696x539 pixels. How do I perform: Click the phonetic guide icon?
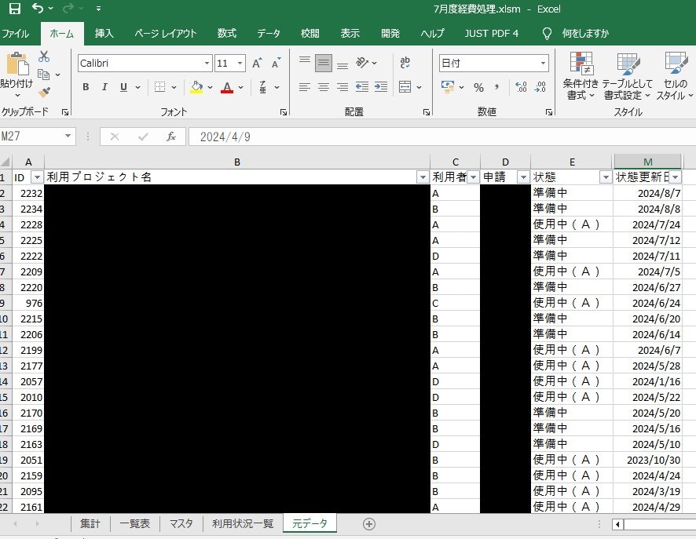tap(263, 87)
